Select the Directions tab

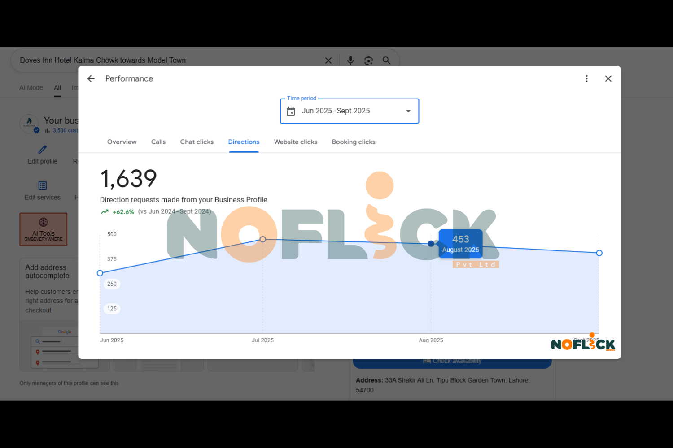[244, 142]
